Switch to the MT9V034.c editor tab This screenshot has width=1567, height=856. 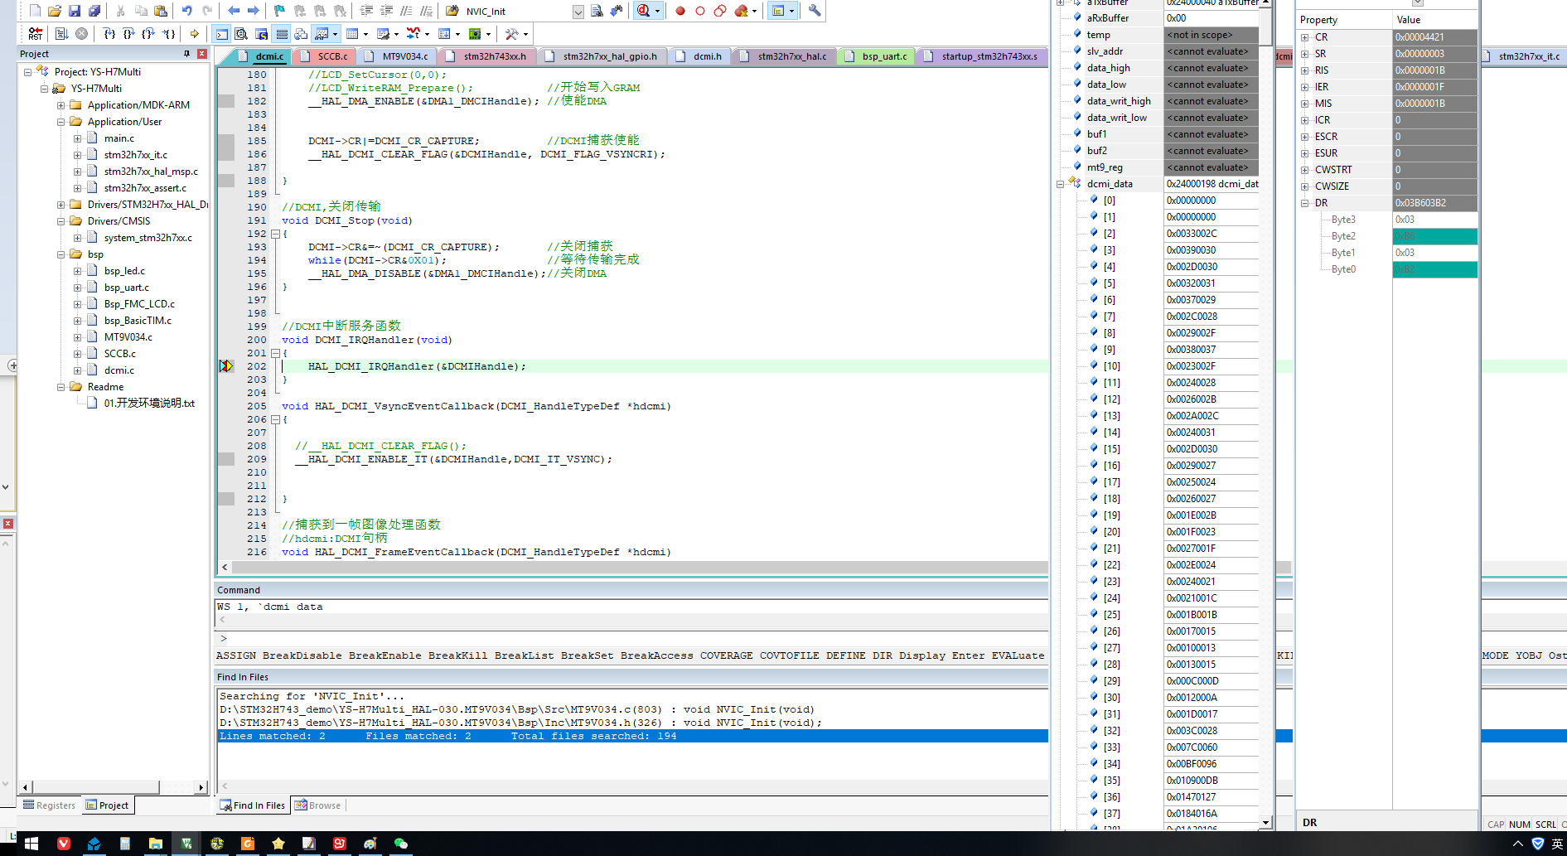(398, 56)
